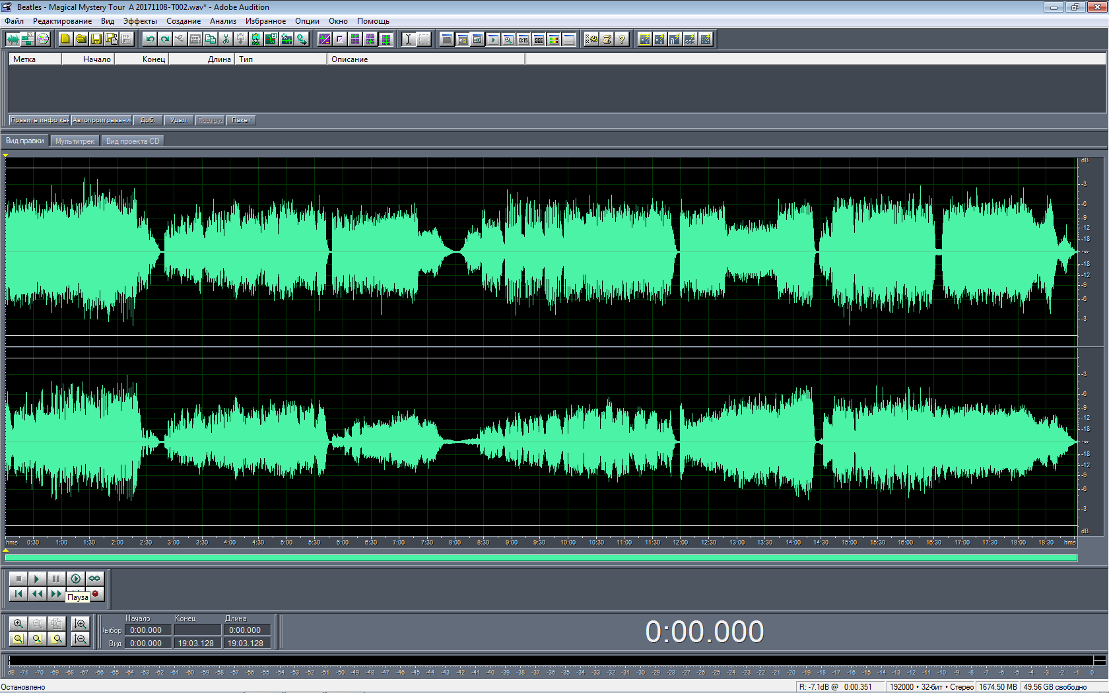Viewport: 1109px width, 693px height.
Task: Open the Помощь menu
Action: pyautogui.click(x=374, y=21)
